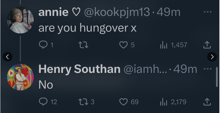Screen dimensions: 220x113
Task: Open Henry Southan's profile picture
Action: [20, 77]
